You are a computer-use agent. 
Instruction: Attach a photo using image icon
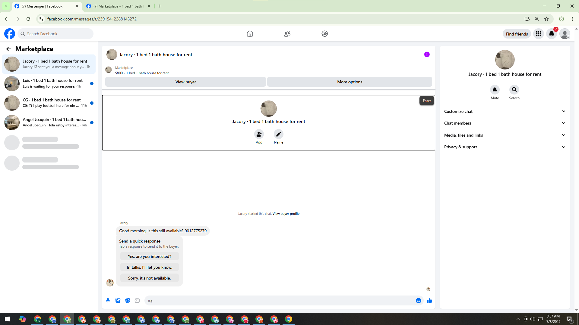coord(118,301)
